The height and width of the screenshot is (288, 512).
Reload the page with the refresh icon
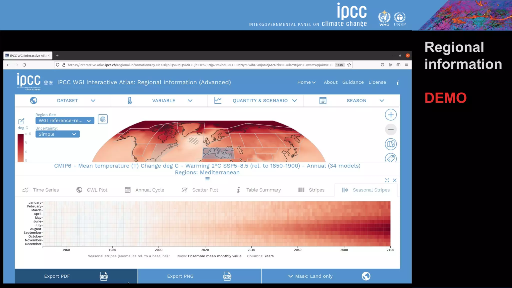tap(24, 65)
